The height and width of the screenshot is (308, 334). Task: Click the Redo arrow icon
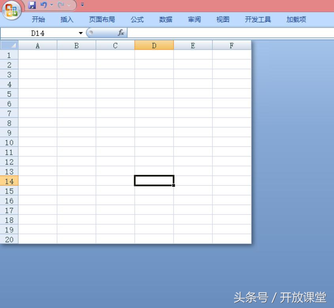pos(61,5)
